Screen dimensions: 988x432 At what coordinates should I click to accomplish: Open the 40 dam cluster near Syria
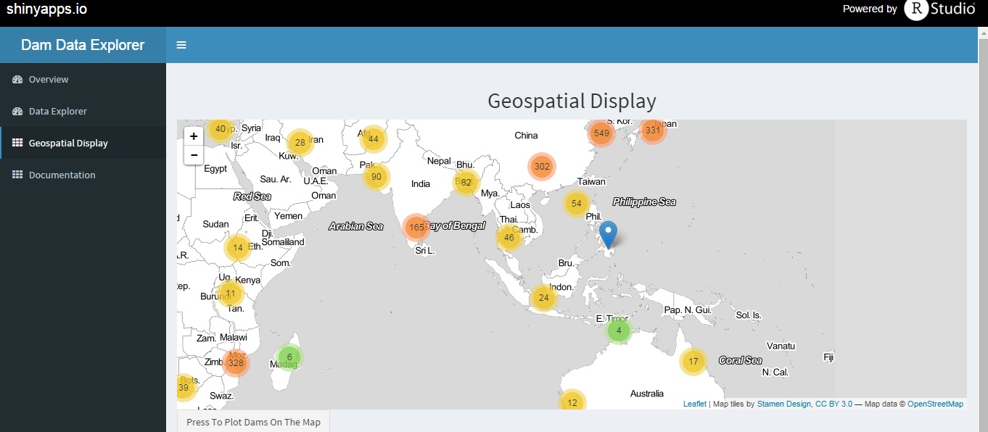coord(221,128)
